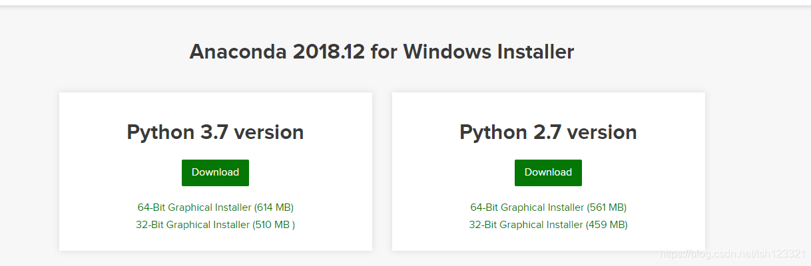Screen dimensions: 811x266
Task: Click the word Anaconda in the title
Action: tap(238, 52)
